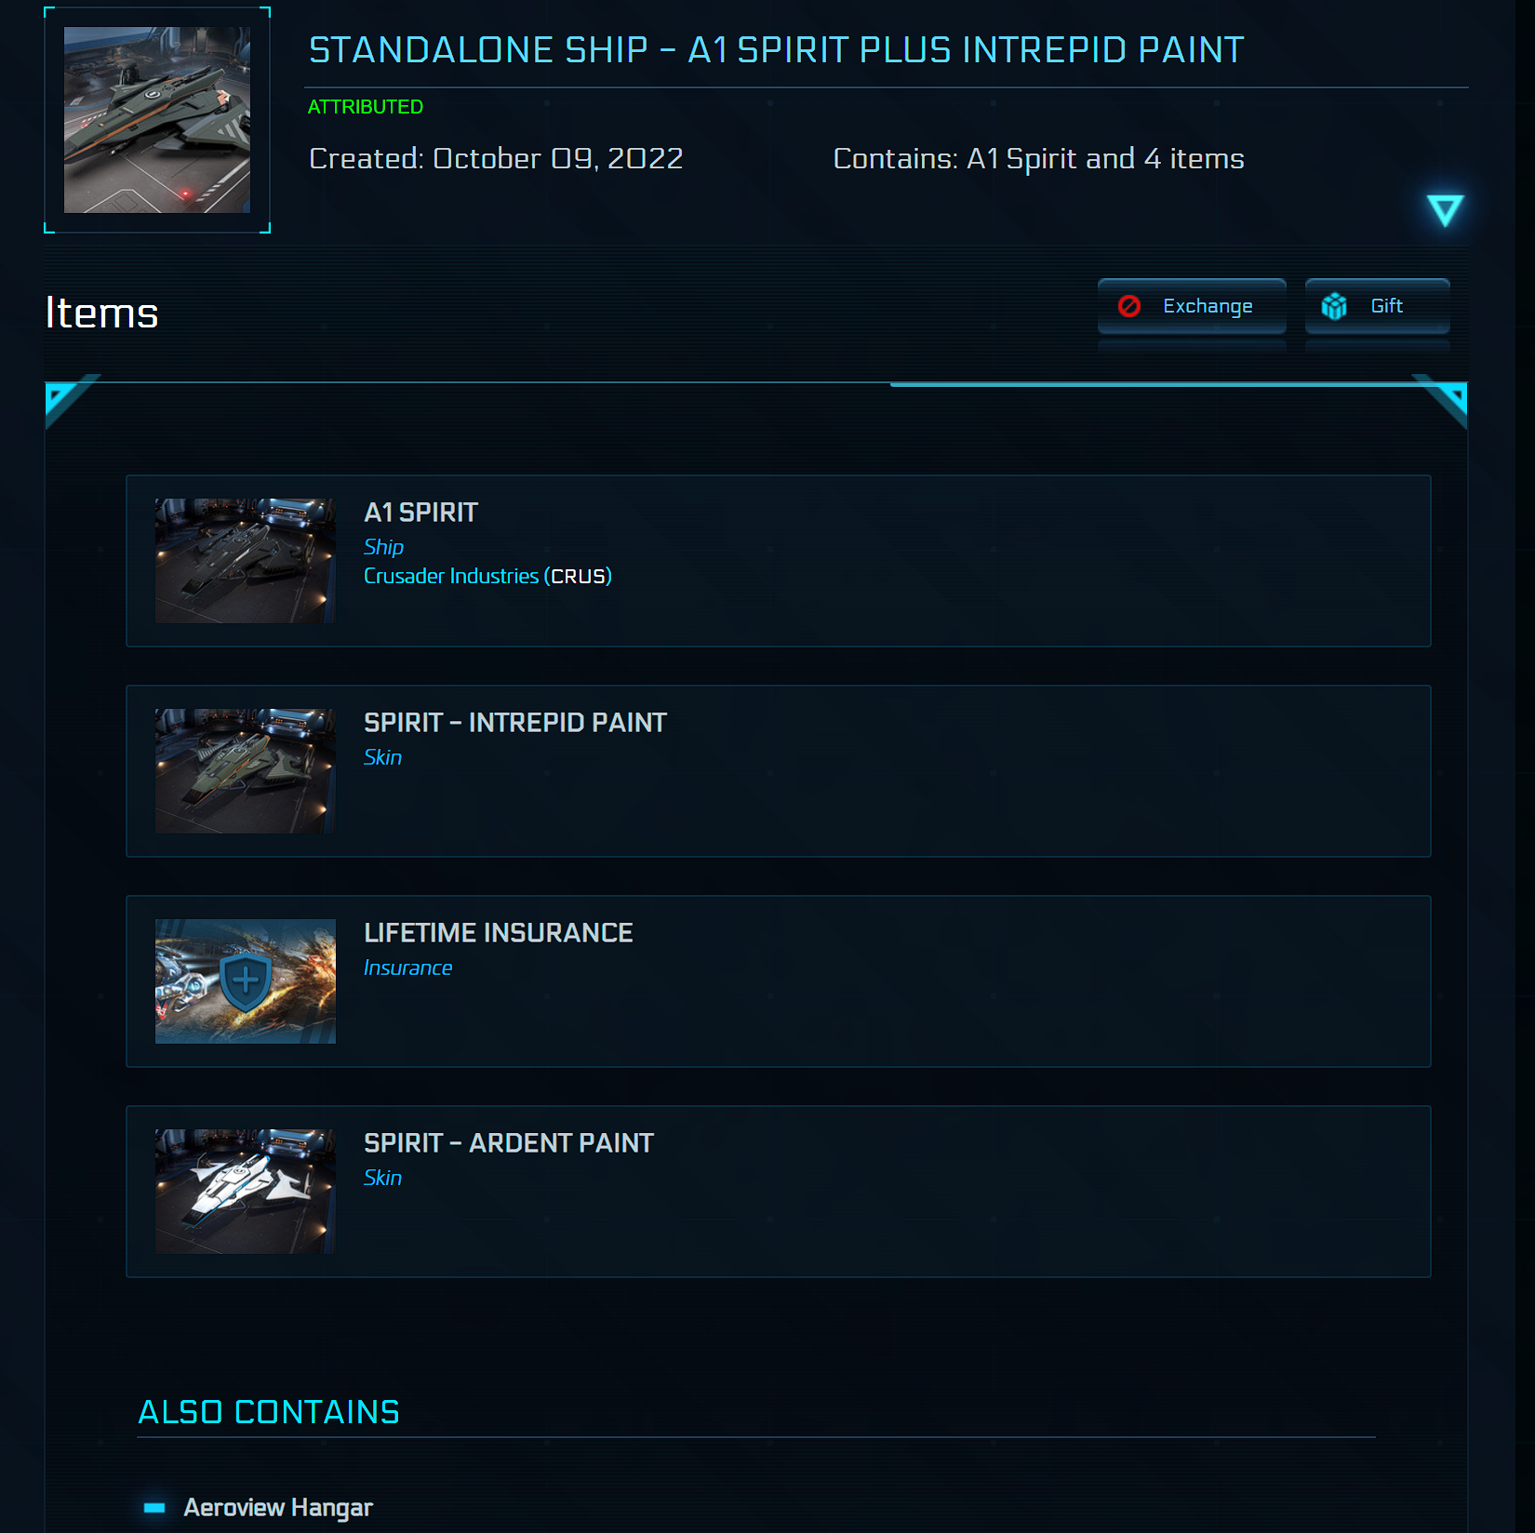The height and width of the screenshot is (1533, 1535).
Task: Click the Standalone Ship pledge title
Action: point(776,50)
